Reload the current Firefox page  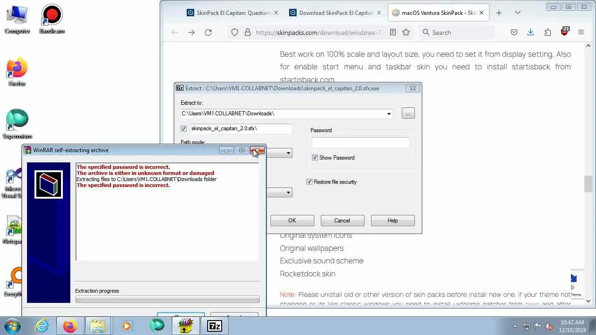click(208, 32)
